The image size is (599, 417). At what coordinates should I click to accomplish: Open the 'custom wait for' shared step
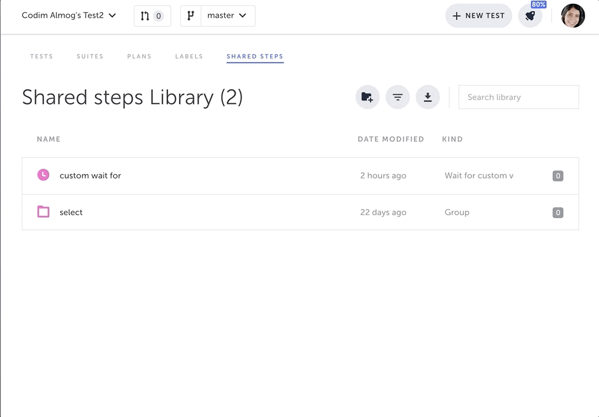(300, 176)
